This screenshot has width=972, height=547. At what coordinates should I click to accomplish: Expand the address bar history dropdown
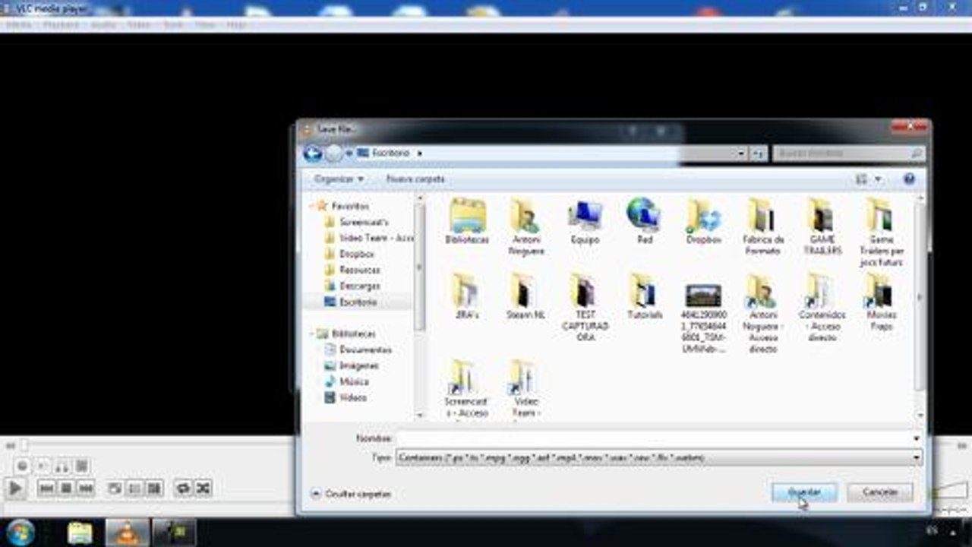coord(741,153)
